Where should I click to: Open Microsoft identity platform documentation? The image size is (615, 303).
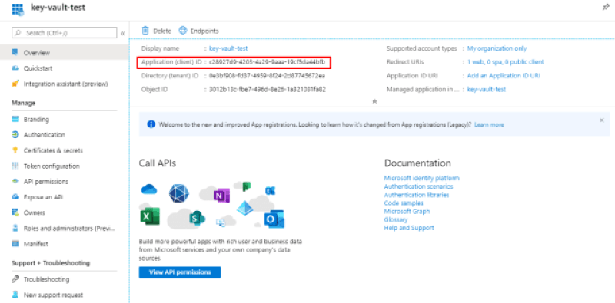pos(421,178)
